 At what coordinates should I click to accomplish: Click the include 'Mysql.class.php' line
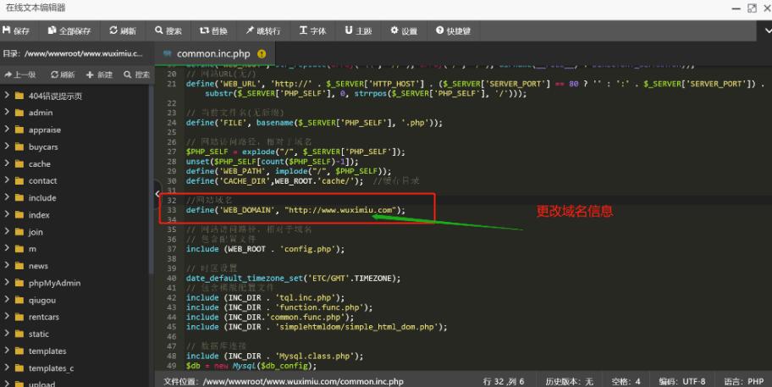click(x=274, y=356)
